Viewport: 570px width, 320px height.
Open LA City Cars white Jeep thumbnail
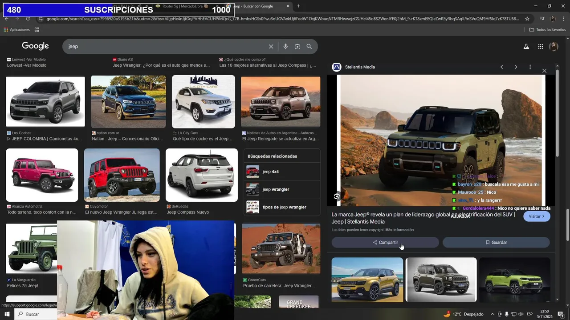(204, 102)
